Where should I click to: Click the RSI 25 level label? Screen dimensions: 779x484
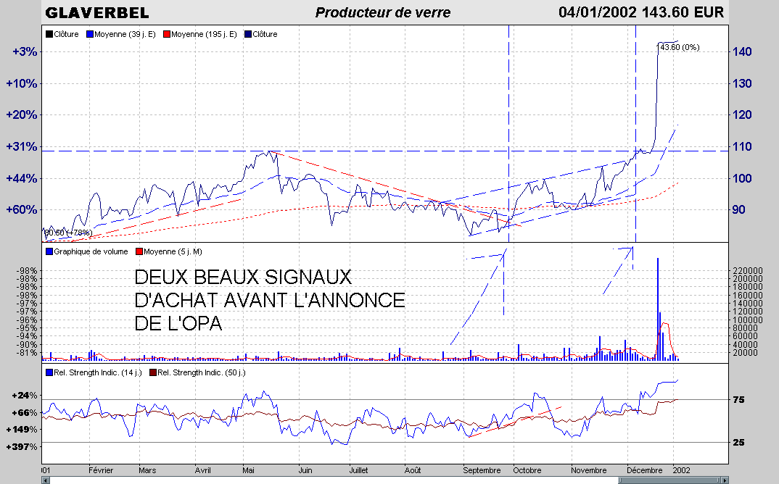coord(739,442)
